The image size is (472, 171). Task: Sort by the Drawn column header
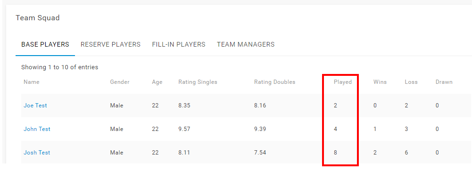coord(444,82)
